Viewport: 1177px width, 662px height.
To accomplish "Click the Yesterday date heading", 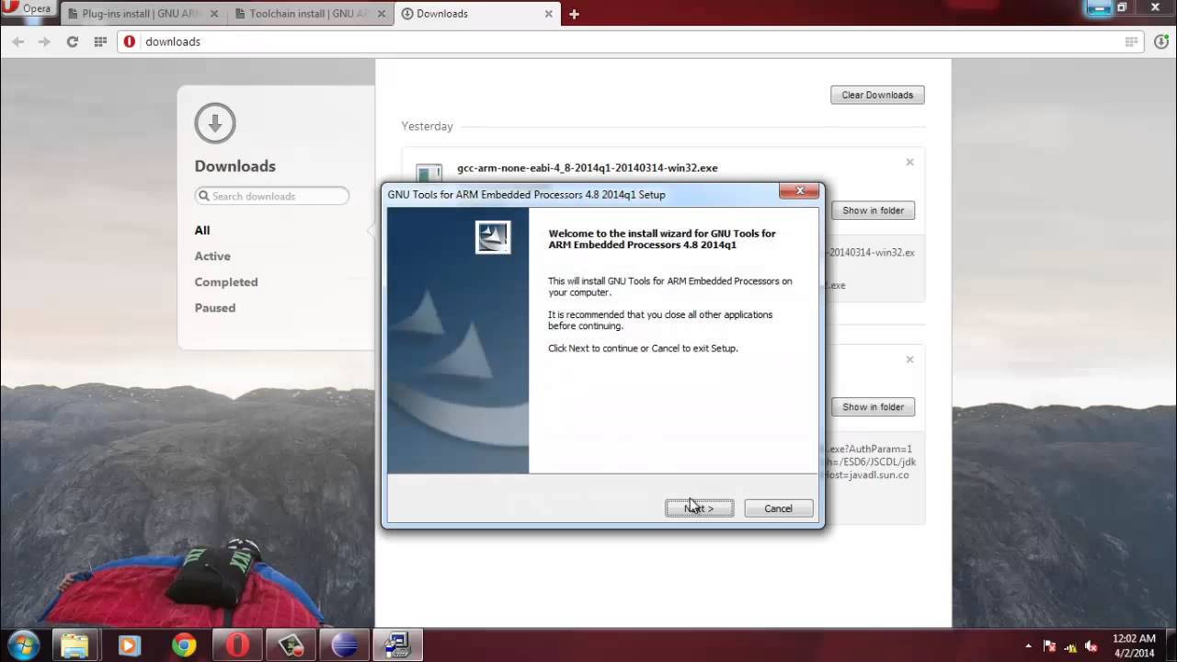I will [427, 126].
